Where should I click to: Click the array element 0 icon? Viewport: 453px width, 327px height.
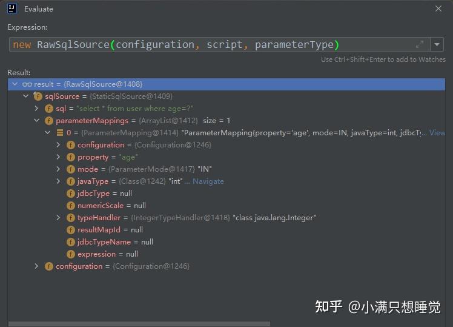(x=60, y=133)
